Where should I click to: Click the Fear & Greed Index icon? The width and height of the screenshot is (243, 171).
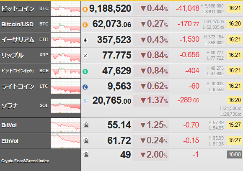point(85,154)
